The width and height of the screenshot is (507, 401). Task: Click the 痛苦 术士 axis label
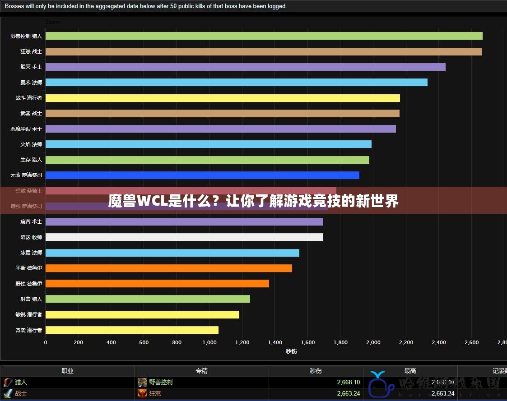click(31, 221)
